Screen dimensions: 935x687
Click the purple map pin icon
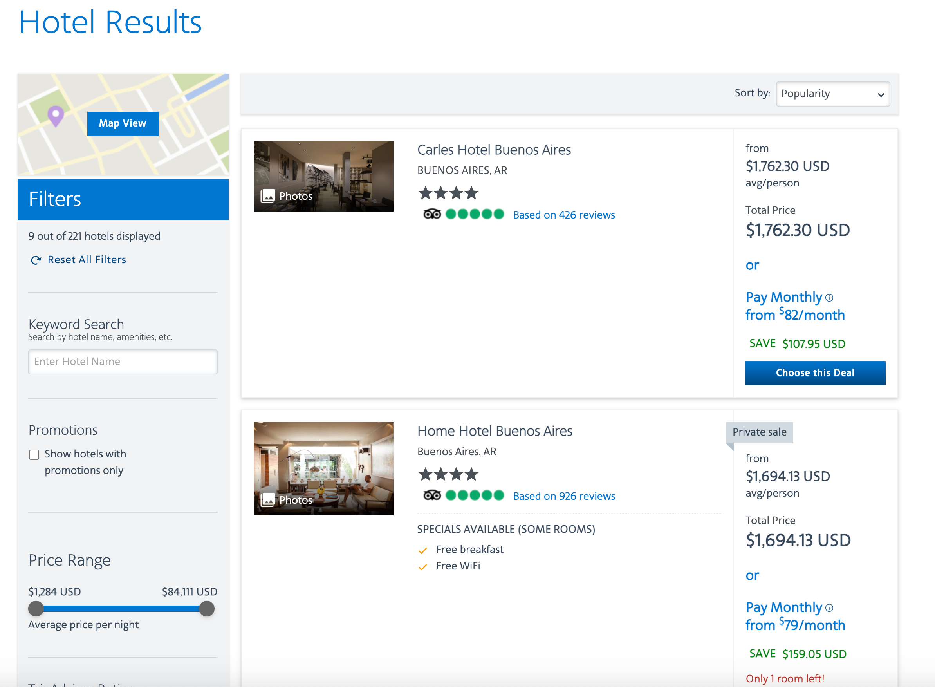pyautogui.click(x=55, y=115)
